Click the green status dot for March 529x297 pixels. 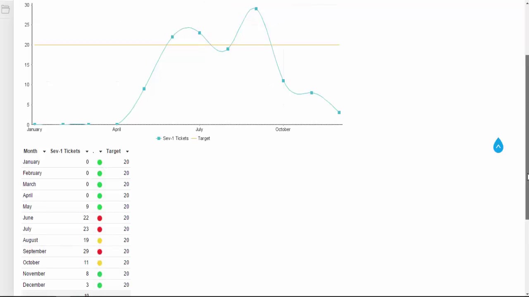[x=100, y=184]
